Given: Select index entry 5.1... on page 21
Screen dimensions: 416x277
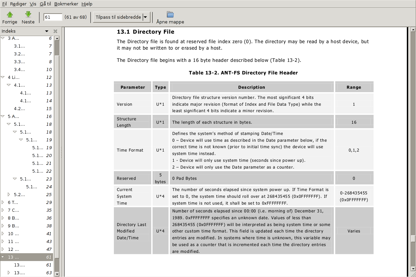Looking at the screenshot, I should pyautogui.click(x=27, y=163).
